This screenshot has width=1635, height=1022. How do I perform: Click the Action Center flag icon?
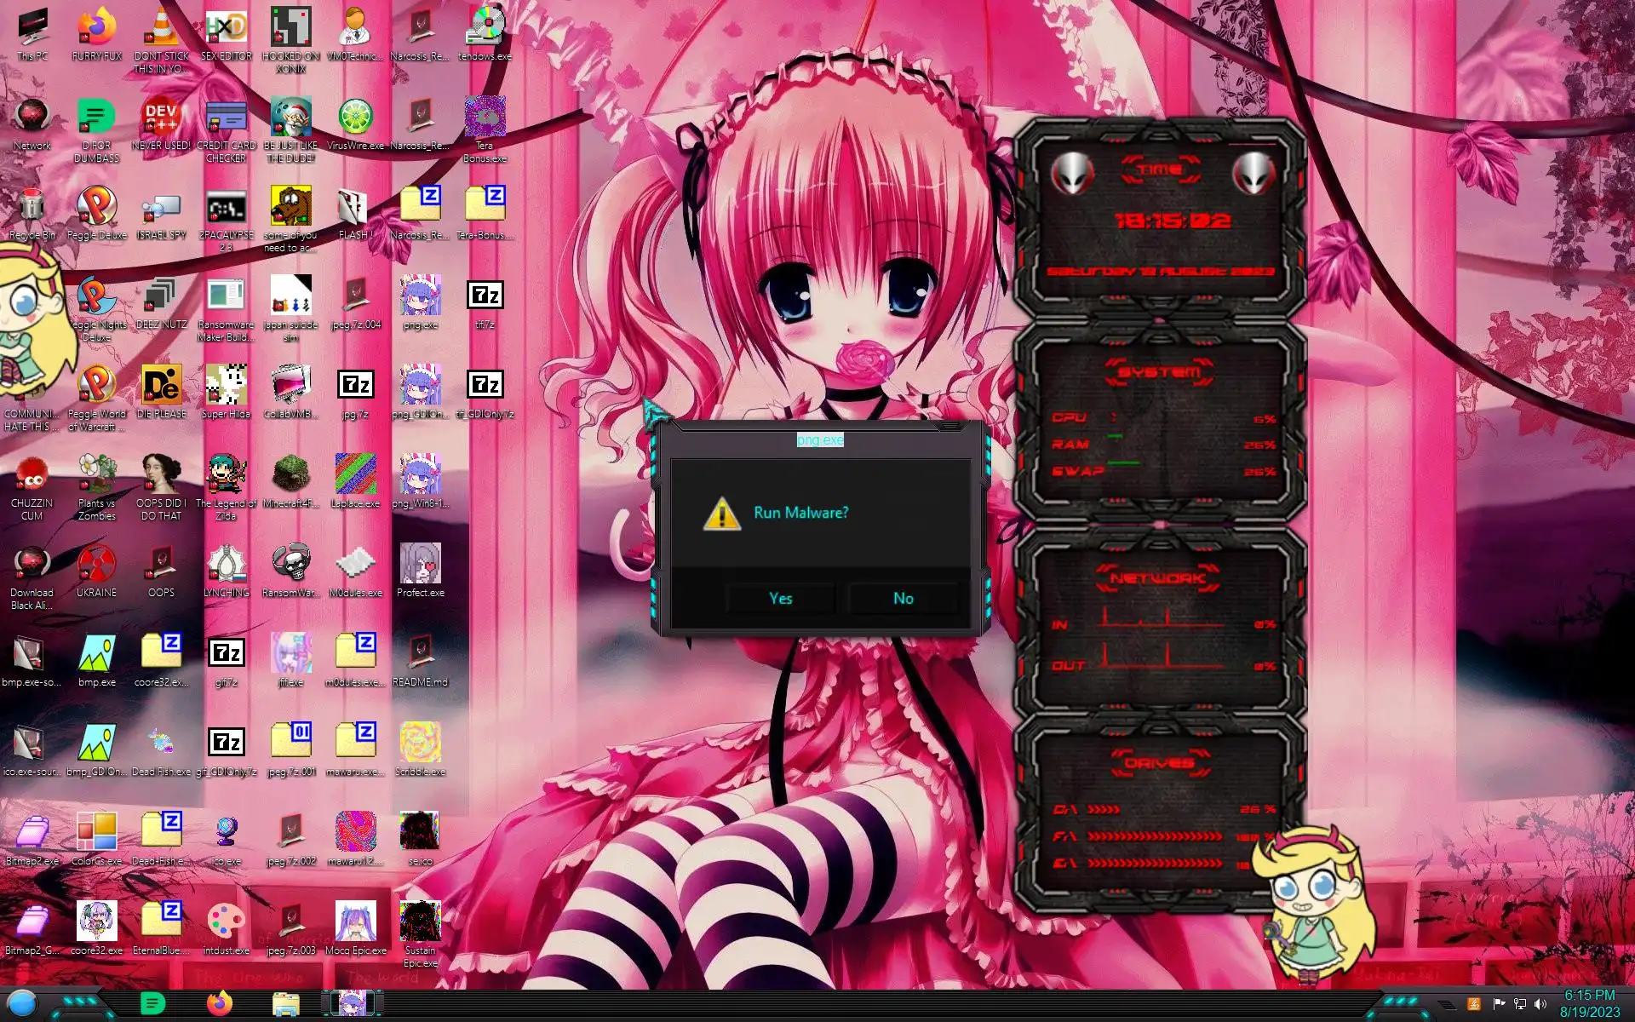tap(1498, 1004)
